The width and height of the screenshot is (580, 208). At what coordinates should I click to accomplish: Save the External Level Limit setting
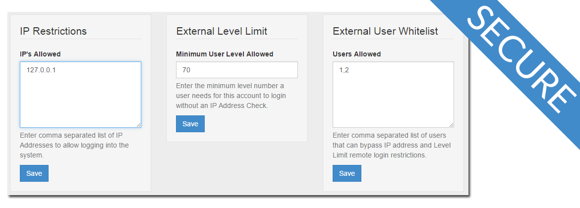(190, 124)
